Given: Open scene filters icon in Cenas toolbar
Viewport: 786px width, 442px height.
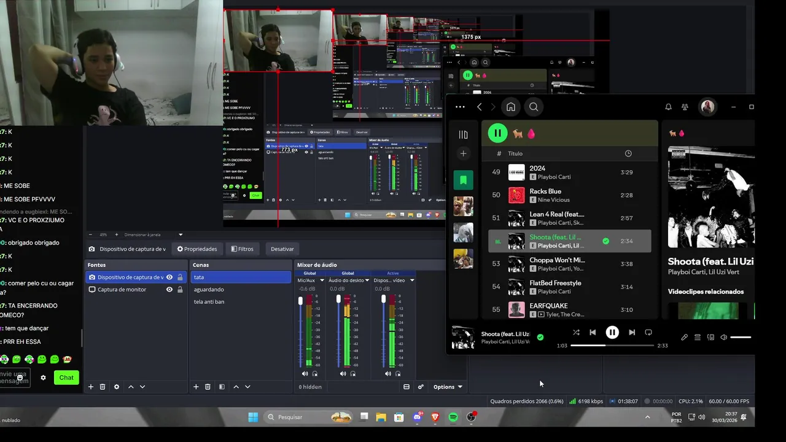Looking at the screenshot, I should click(x=222, y=387).
